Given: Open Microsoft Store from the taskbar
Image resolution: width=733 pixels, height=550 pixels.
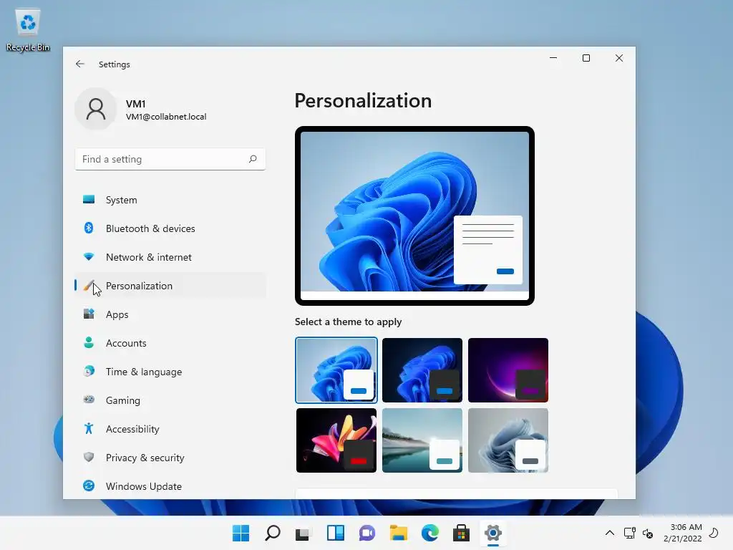Looking at the screenshot, I should (462, 533).
